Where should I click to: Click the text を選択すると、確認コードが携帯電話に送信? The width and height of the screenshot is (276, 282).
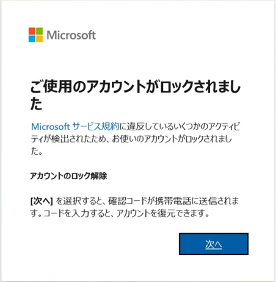pos(136,201)
